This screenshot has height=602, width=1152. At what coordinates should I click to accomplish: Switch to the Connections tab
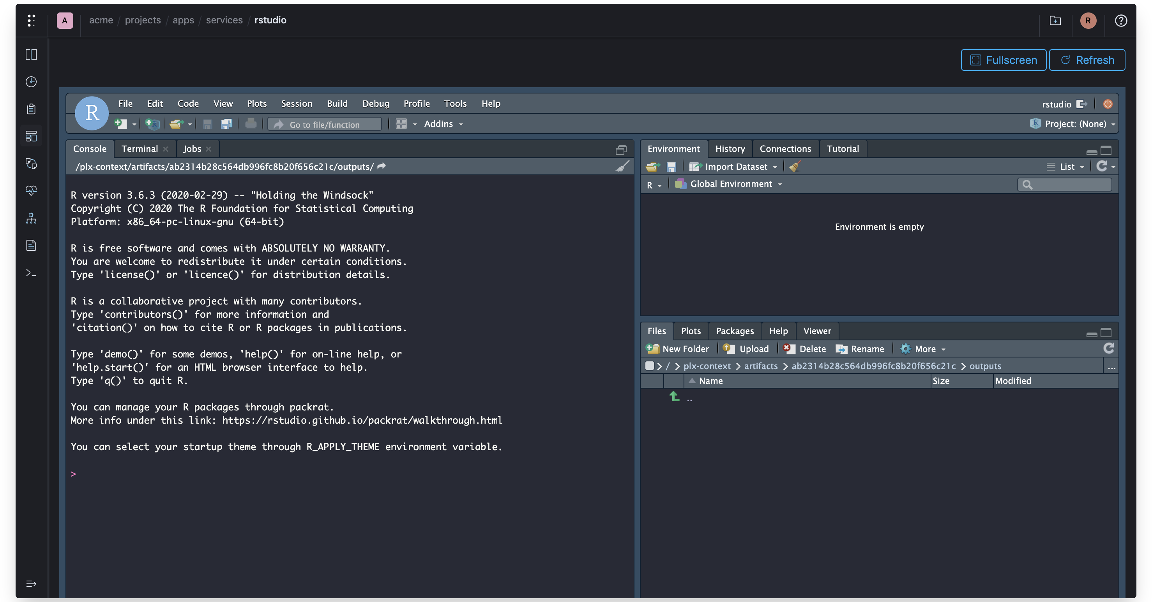(785, 149)
